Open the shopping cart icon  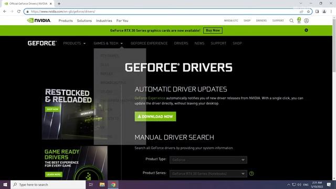point(299,20)
